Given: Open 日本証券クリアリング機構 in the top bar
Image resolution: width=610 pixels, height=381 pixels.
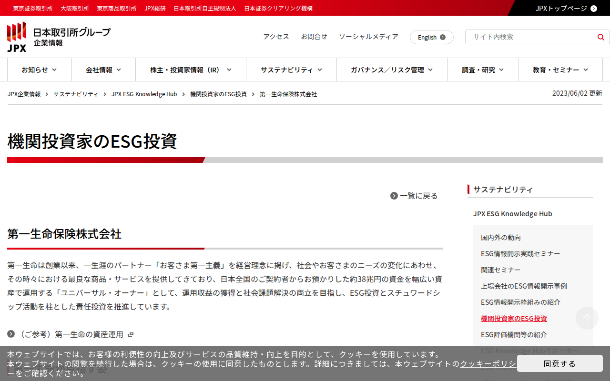Looking at the screenshot, I should click(278, 8).
